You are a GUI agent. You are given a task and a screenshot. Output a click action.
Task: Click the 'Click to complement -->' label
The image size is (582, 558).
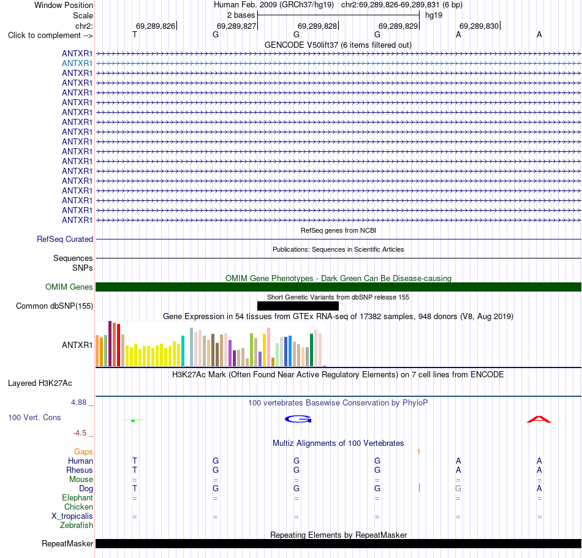pos(50,36)
